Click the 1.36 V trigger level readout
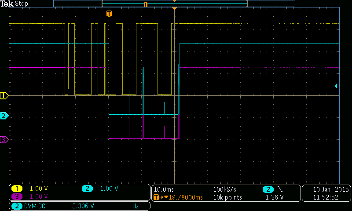The width and height of the screenshot is (352, 211). [275, 197]
